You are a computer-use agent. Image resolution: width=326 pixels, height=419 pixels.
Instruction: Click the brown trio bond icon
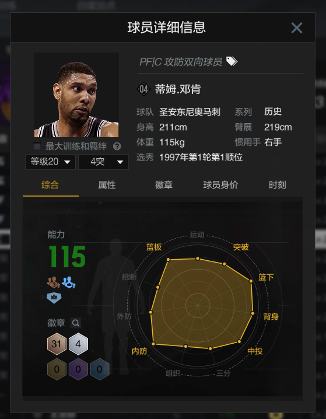pyautogui.click(x=54, y=282)
